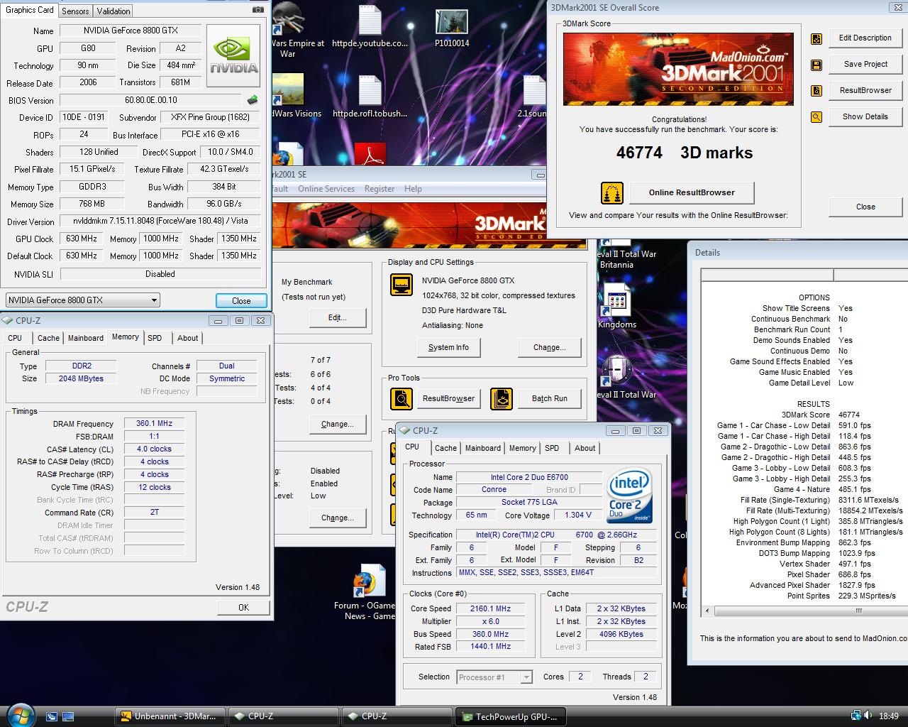908x727 pixels.
Task: Click the Driver Version value in GPU-Z
Action: pos(160,222)
